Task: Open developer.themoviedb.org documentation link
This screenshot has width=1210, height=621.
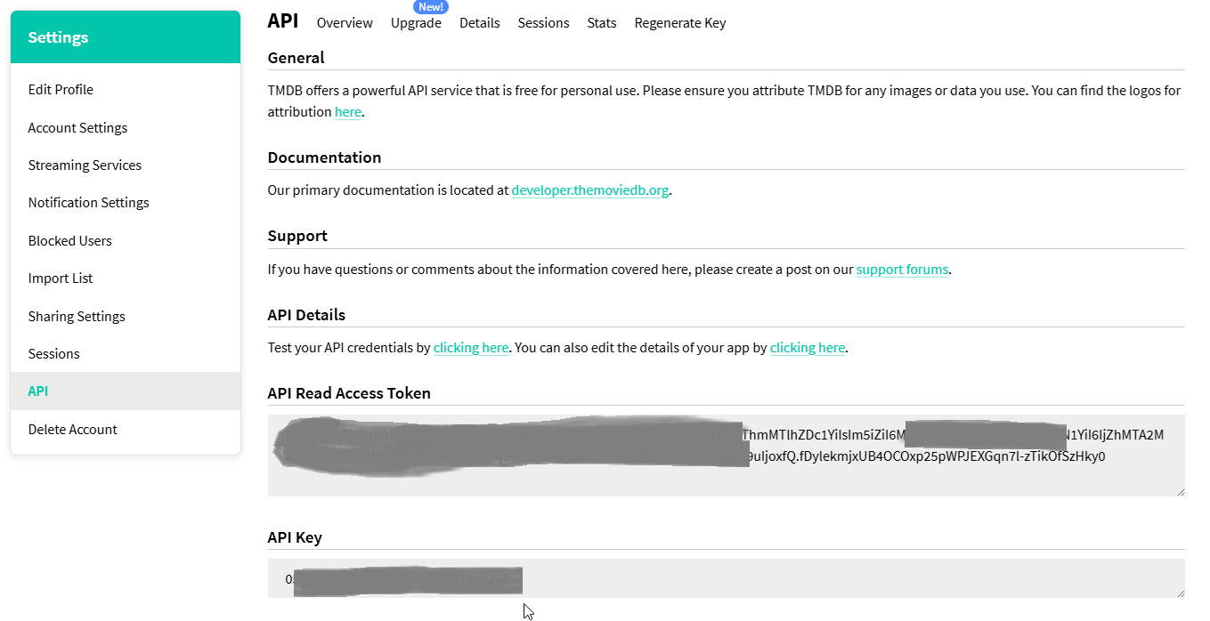Action: coord(590,190)
